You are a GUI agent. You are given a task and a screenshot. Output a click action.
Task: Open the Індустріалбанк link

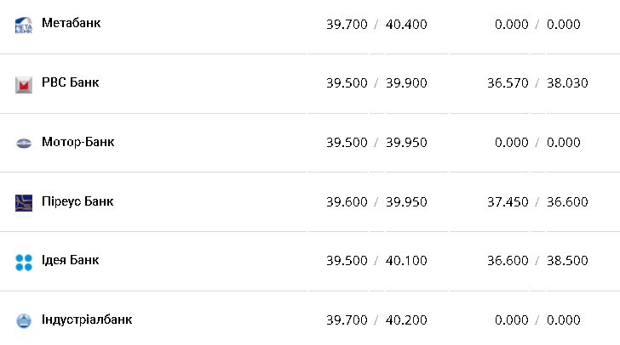click(x=87, y=320)
